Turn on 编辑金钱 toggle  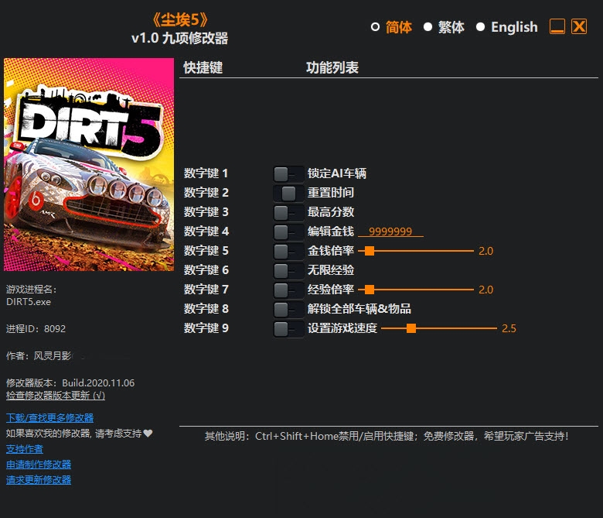288,232
